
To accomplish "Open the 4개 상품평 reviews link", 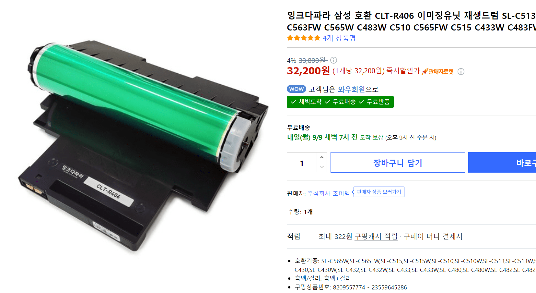I will click(x=339, y=38).
